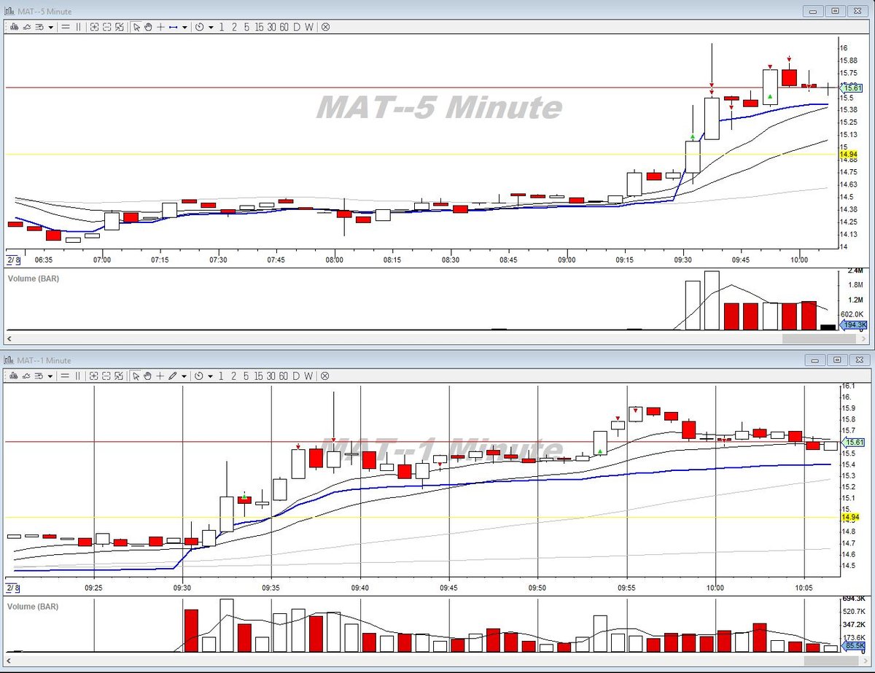Switch 1 Minute chart to 60 interval

pyautogui.click(x=284, y=376)
